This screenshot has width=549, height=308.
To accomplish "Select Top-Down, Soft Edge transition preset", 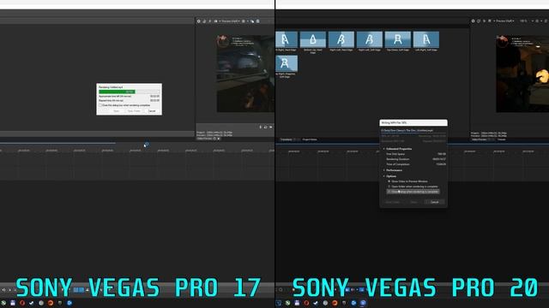I will [398, 40].
